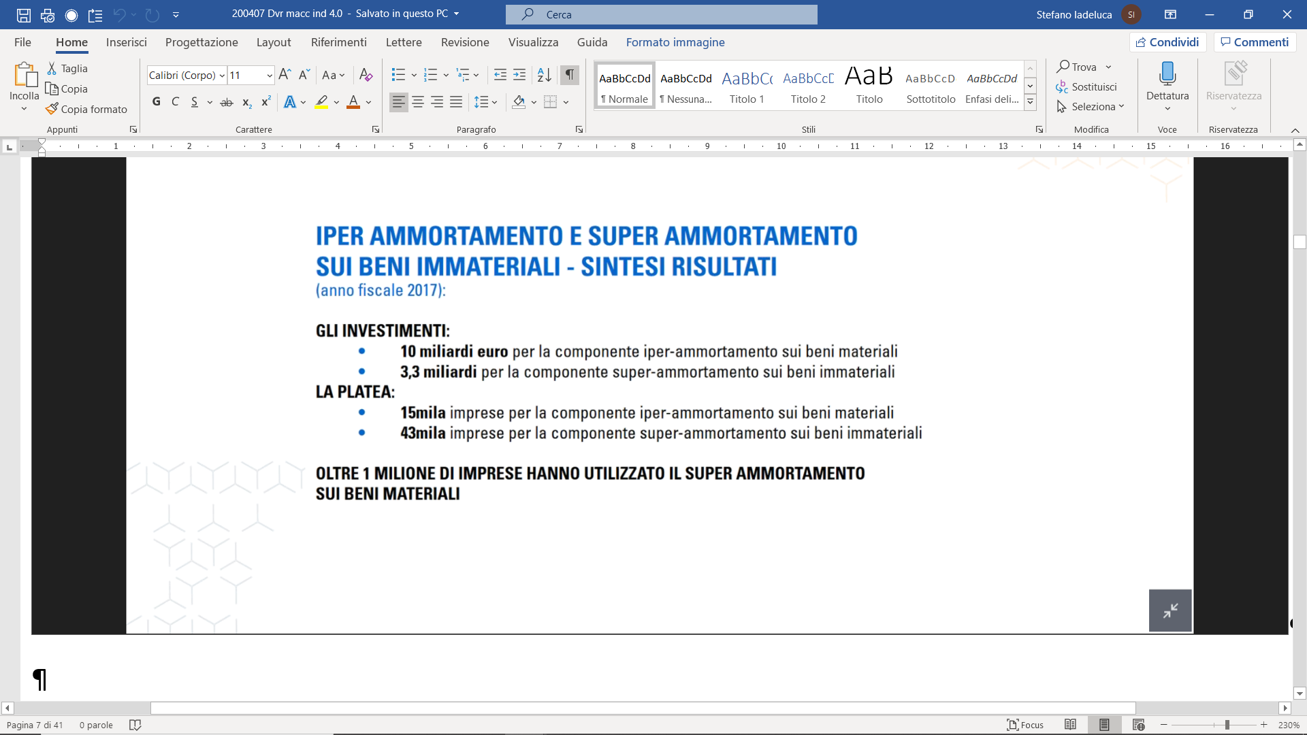Open the Inserisci ribbon tab
The width and height of the screenshot is (1307, 735).
coord(126,42)
